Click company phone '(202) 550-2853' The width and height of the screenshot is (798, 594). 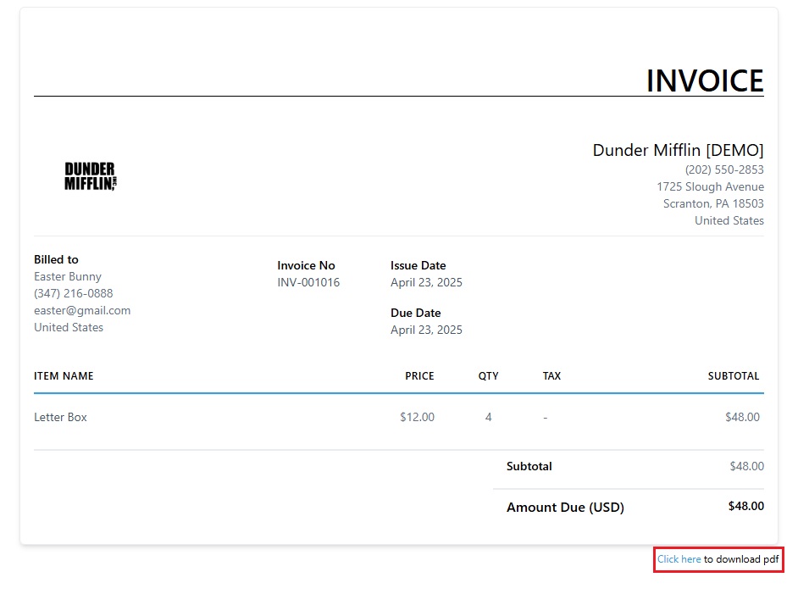point(724,169)
